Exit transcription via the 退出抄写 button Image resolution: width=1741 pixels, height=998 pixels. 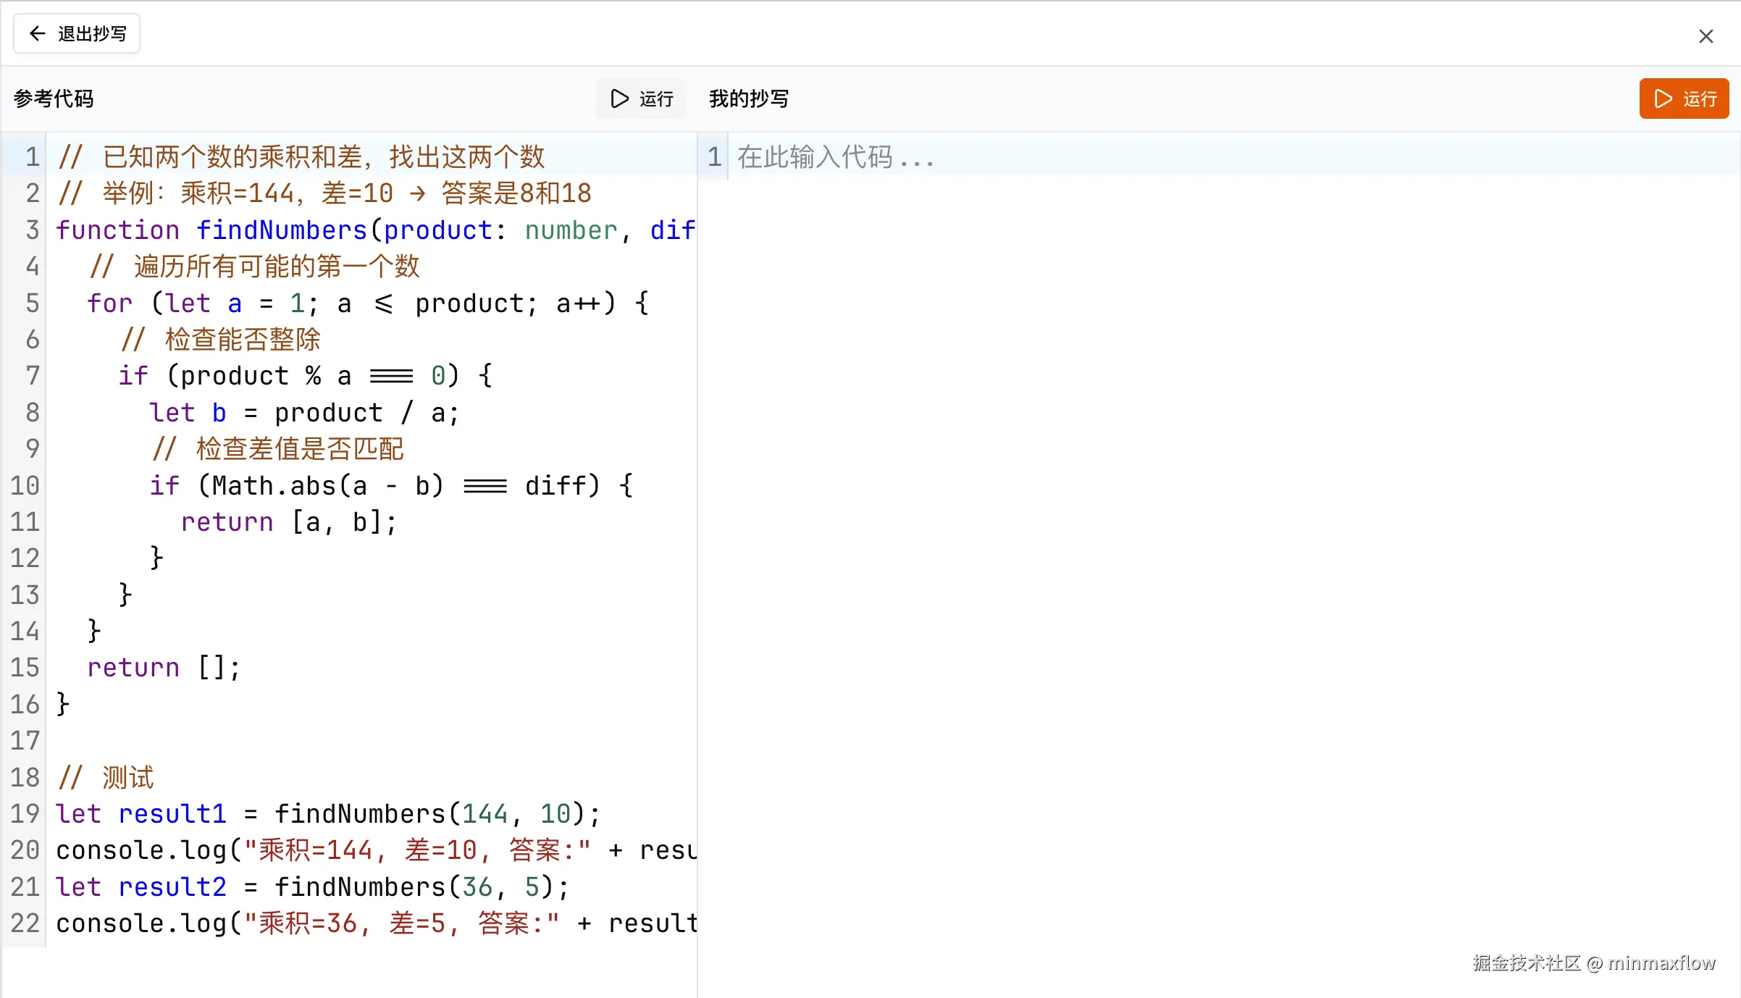(76, 33)
